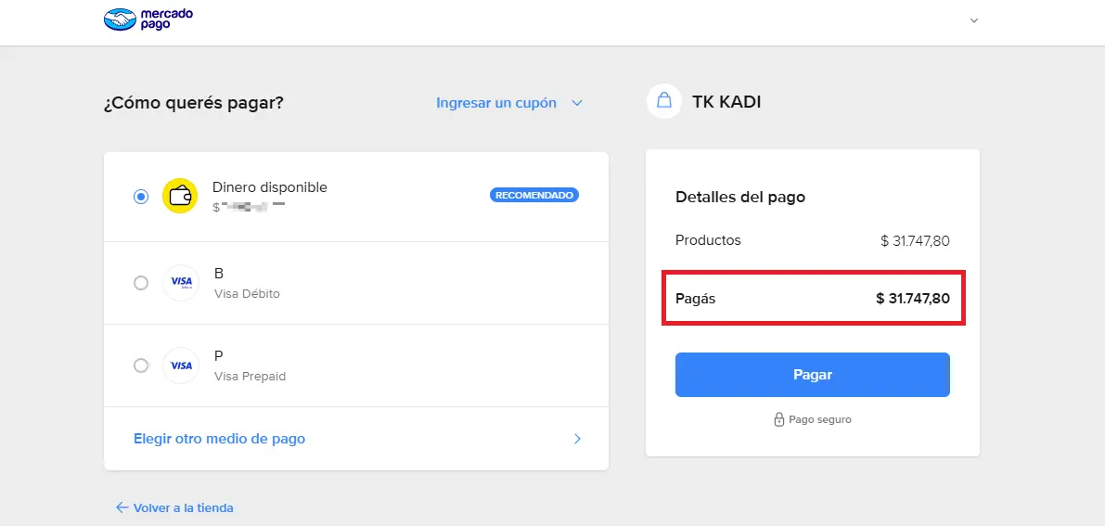Select Dinero disponible radio button

141,197
